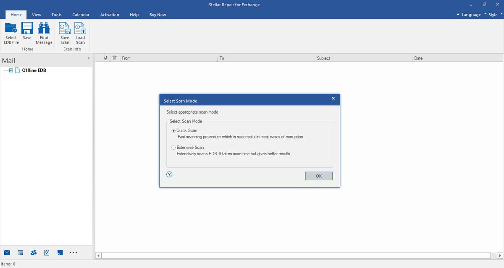The image size is (504, 268).
Task: Select Offline EDB tree node text
Action: tap(34, 70)
